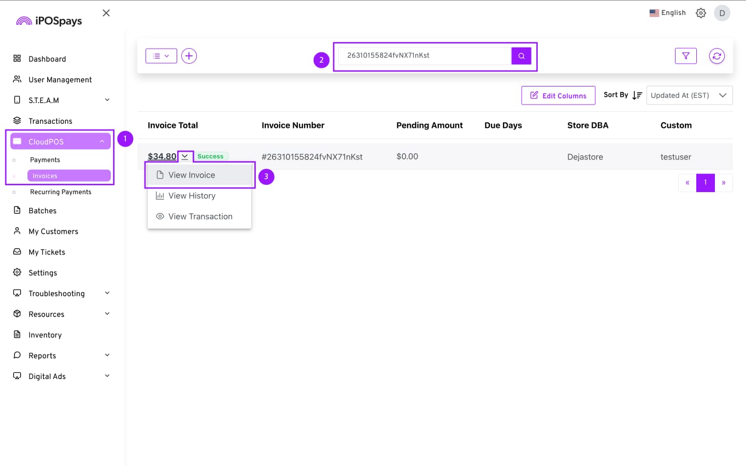Close the sidebar with X icon
This screenshot has height=466, width=746.
pos(106,13)
